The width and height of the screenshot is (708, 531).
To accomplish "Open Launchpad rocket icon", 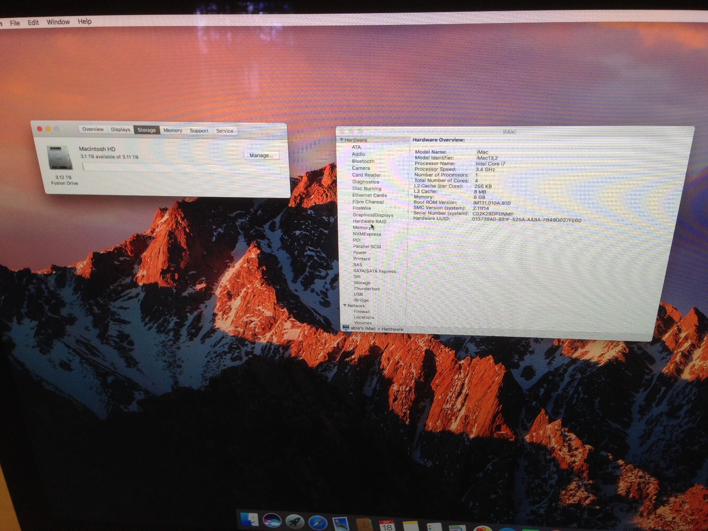I will [x=295, y=522].
